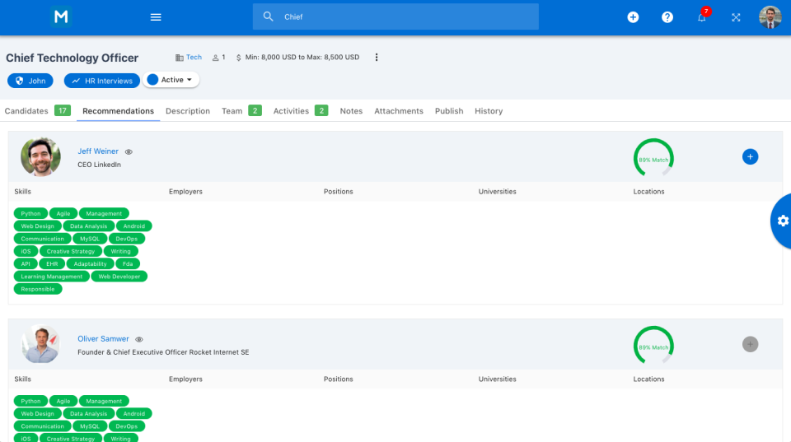Viewport: 791px width, 442px height.
Task: Open the settings gear side panel
Action: point(782,221)
